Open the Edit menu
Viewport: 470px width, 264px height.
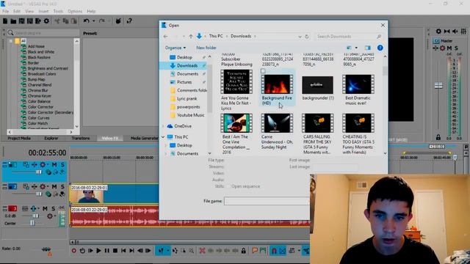coord(17,12)
